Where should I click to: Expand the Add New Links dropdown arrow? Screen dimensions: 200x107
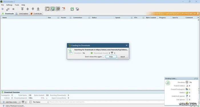tap(20, 102)
